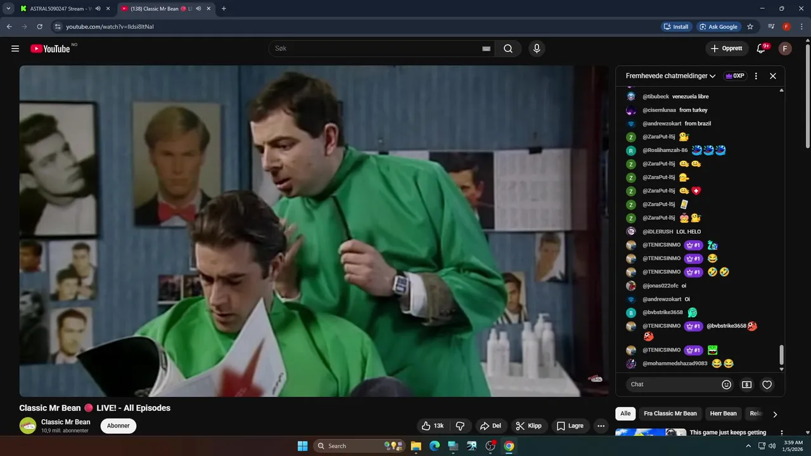Viewport: 811px width, 456px height.
Task: Bookmark this page with the star
Action: point(750,27)
